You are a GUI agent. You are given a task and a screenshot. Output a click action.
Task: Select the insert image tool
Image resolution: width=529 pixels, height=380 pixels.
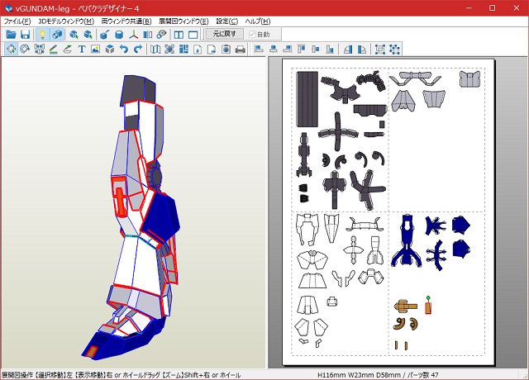pos(96,50)
